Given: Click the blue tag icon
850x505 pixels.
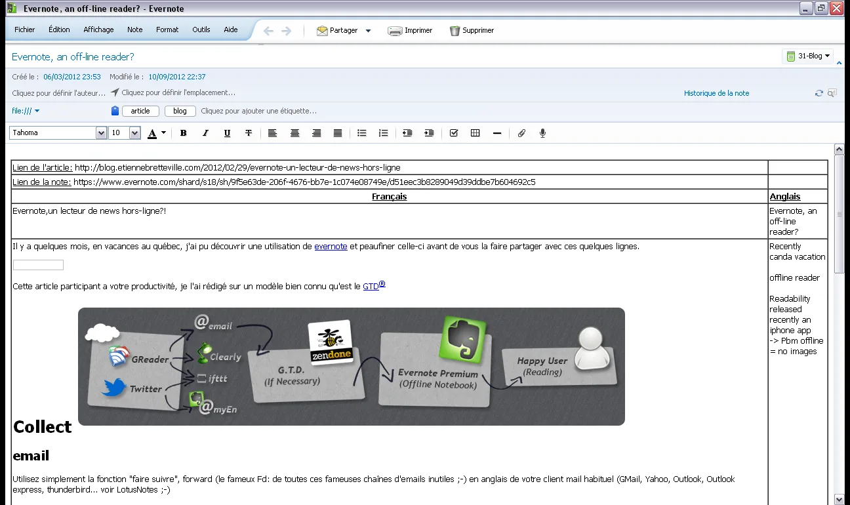Looking at the screenshot, I should (115, 111).
